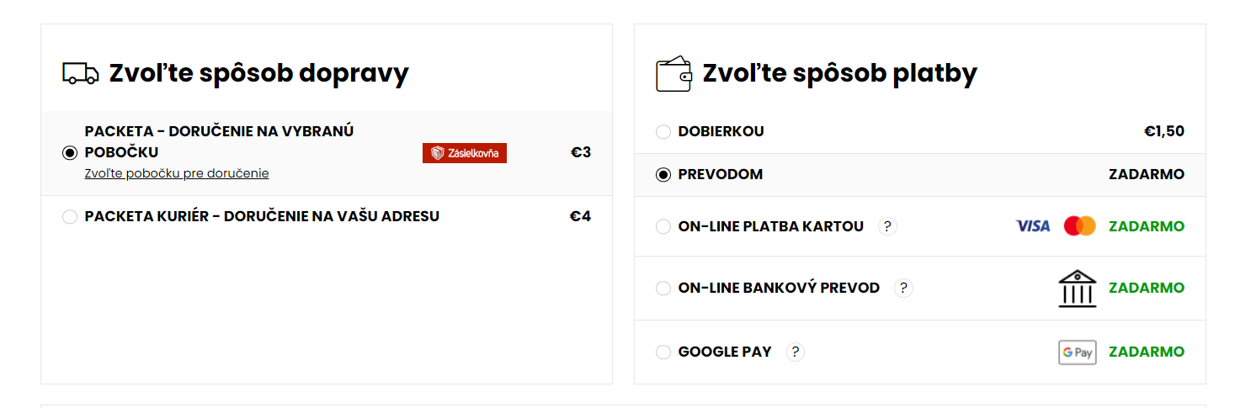Click the delivery truck icon
Viewport: 1251px width, 408px height.
[x=81, y=73]
